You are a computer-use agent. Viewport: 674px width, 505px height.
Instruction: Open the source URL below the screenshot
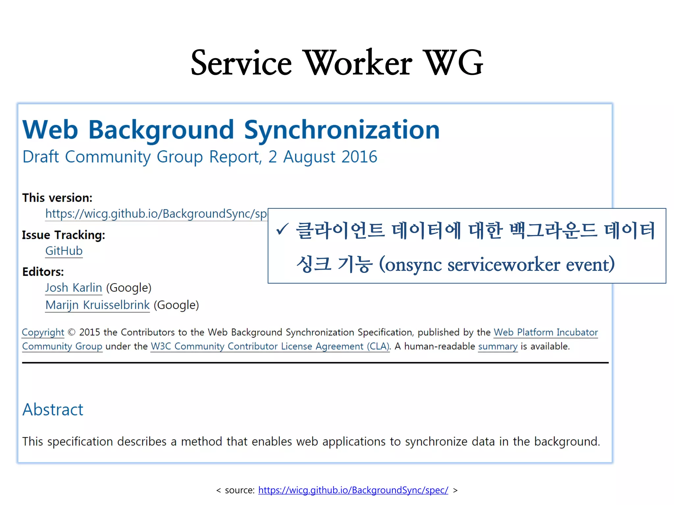353,490
